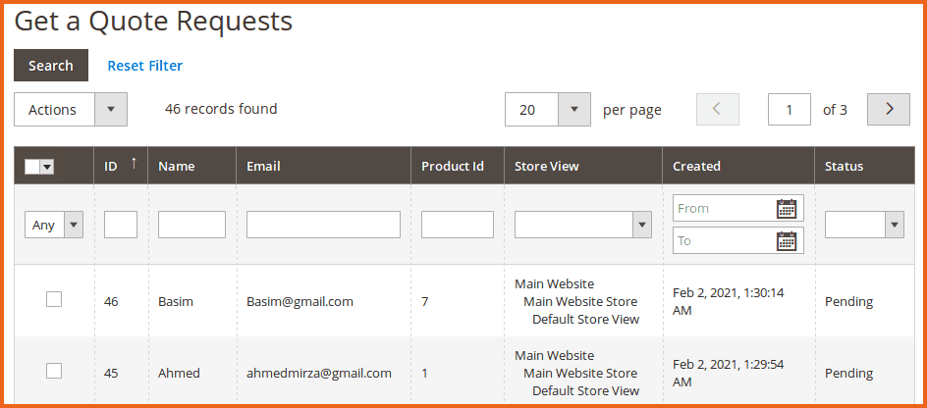Screen dimensions: 927x408
Task: Click the Search button
Action: tap(51, 66)
